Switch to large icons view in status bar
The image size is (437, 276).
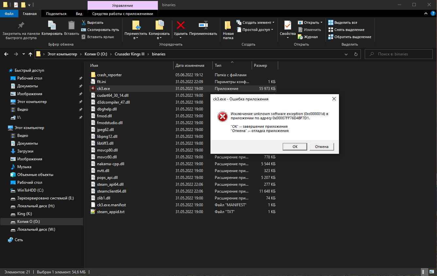(431, 272)
